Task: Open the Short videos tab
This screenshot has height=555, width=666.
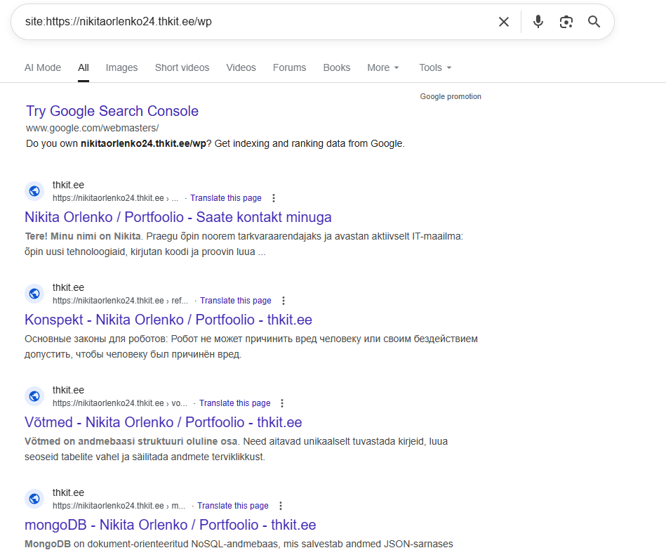Action: [x=182, y=68]
